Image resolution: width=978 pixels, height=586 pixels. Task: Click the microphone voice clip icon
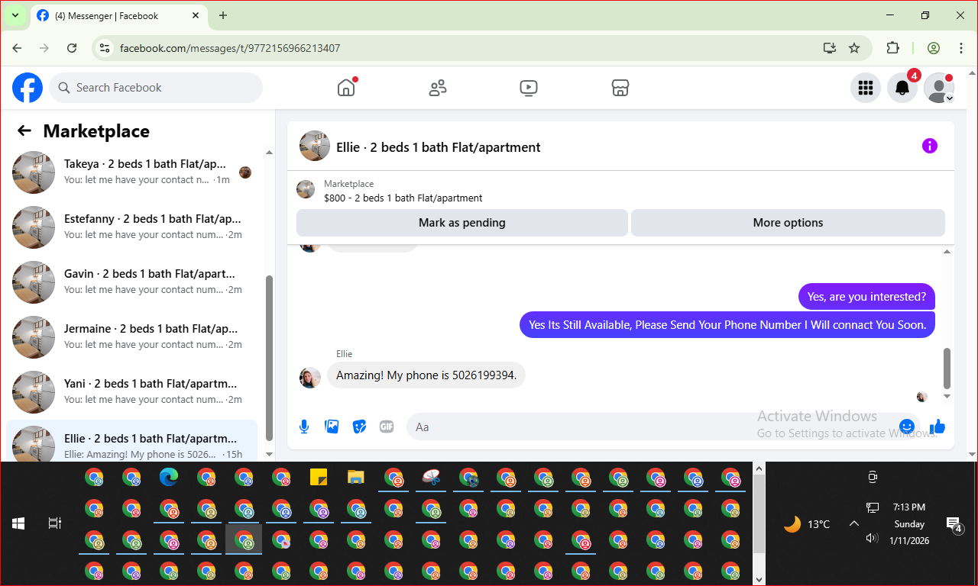coord(304,427)
